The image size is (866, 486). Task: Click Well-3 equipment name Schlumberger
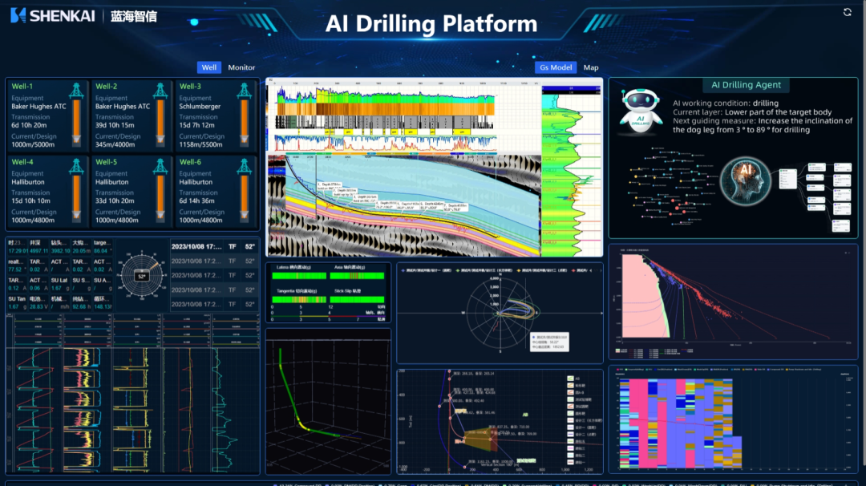[200, 106]
